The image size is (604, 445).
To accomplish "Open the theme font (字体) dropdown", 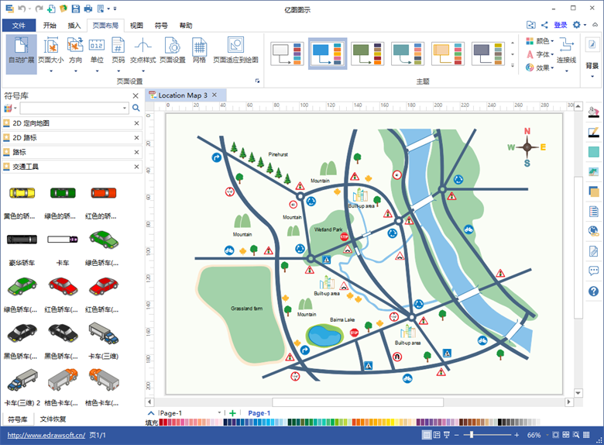I will pyautogui.click(x=540, y=54).
